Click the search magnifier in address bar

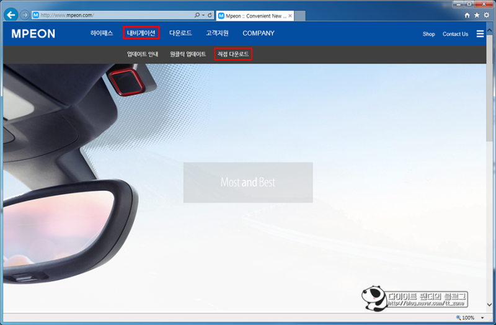click(x=197, y=15)
